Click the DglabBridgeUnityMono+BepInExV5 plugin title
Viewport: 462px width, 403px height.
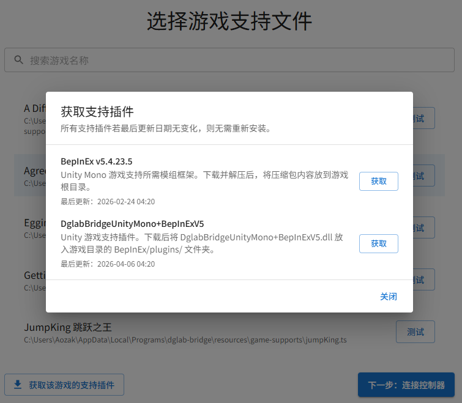(x=132, y=223)
